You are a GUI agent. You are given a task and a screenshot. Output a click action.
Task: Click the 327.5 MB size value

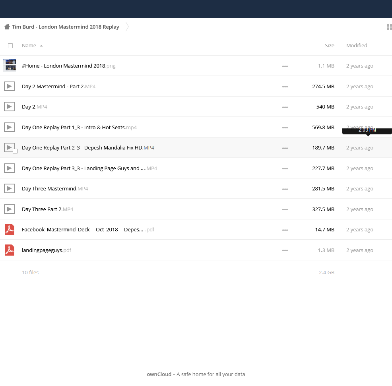(x=323, y=209)
